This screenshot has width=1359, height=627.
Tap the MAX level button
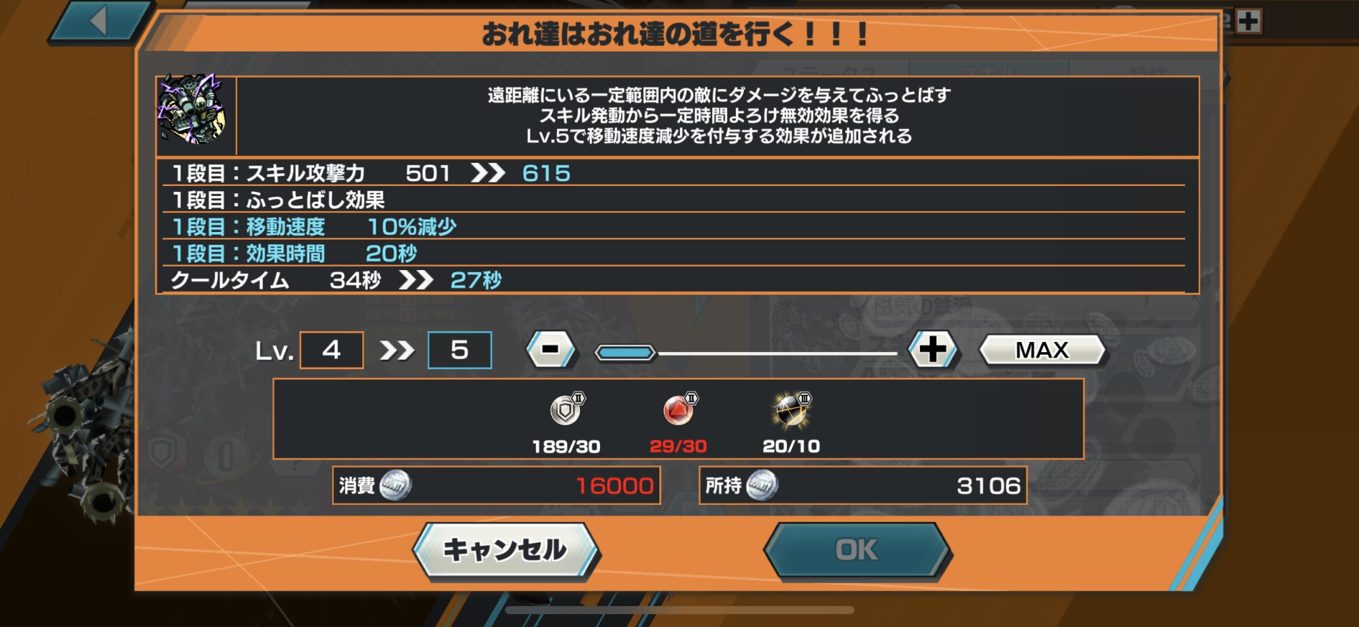1042,350
